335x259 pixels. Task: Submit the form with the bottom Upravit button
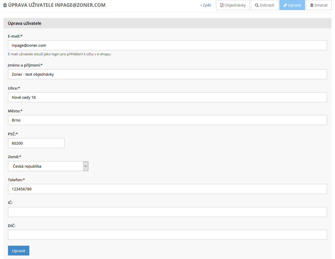(19, 251)
